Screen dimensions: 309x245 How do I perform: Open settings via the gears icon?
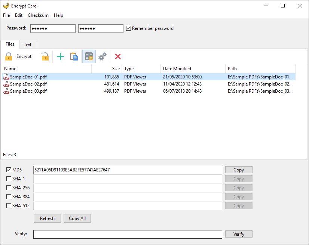[x=103, y=56]
